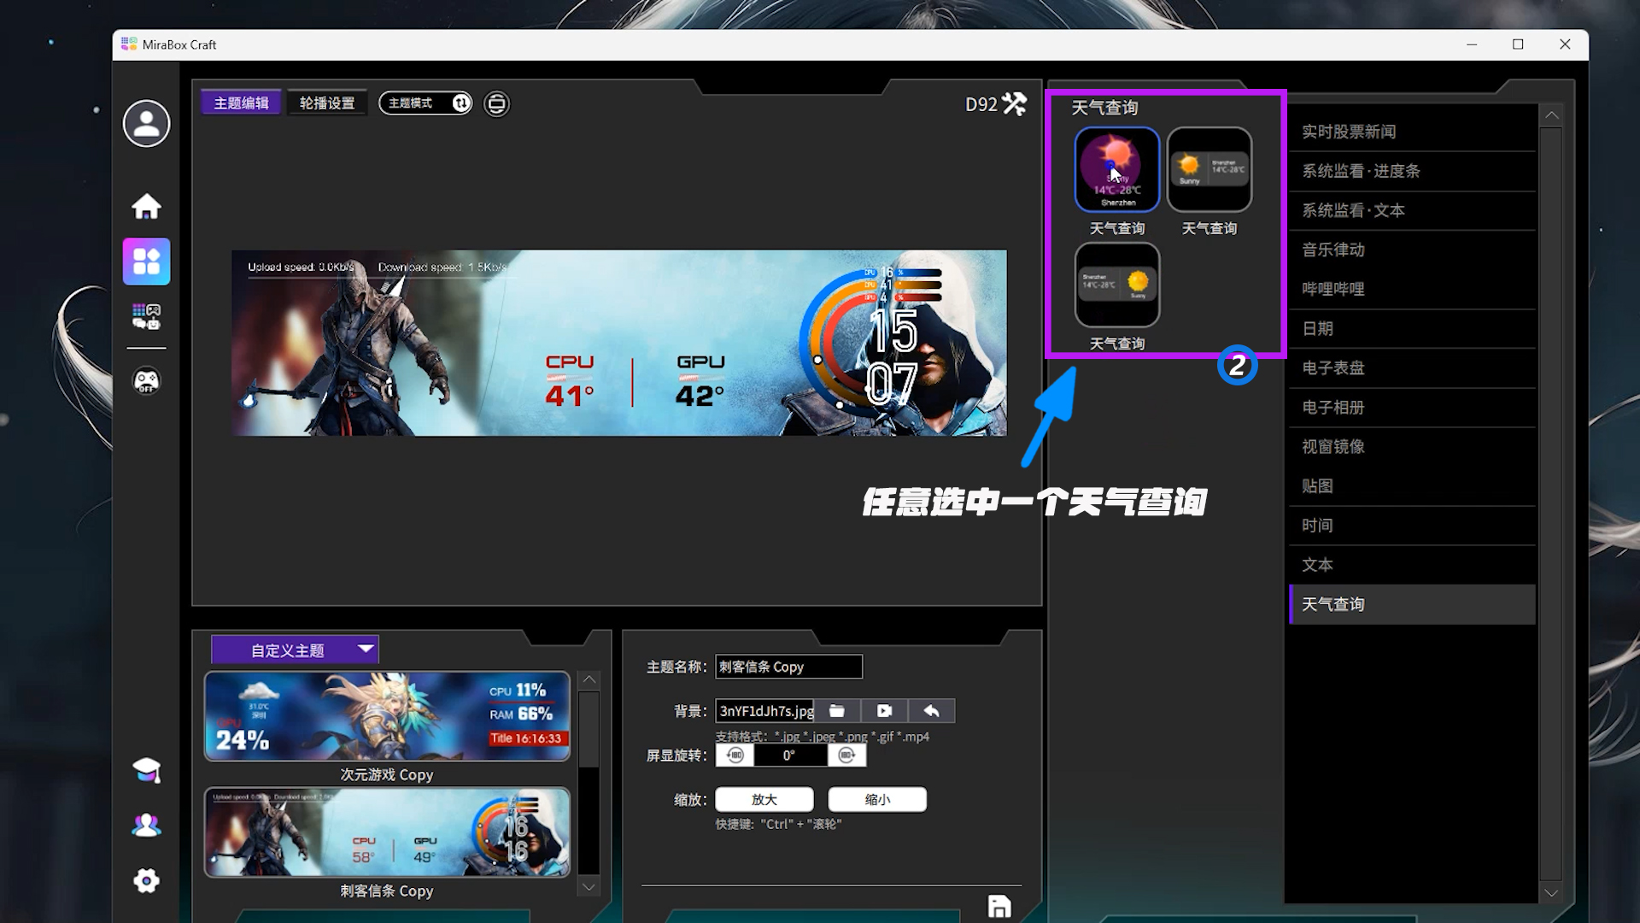The height and width of the screenshot is (923, 1640).
Task: Reset background with the undo arrow icon
Action: tap(931, 711)
